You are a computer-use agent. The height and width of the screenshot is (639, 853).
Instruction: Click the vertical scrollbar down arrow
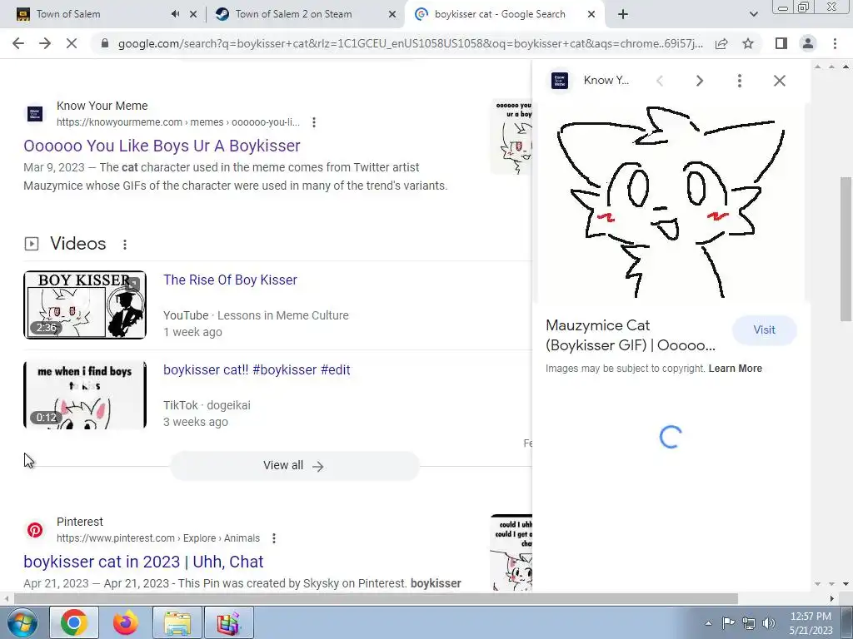(846, 583)
